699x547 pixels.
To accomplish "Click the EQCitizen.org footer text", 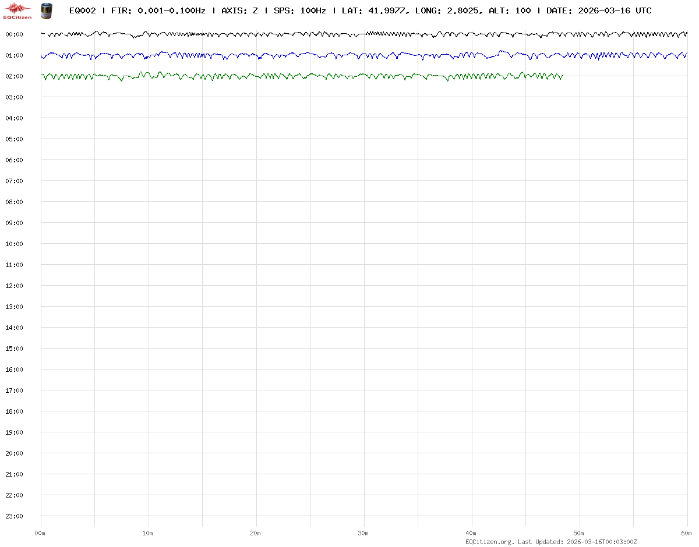I will pyautogui.click(x=489, y=542).
